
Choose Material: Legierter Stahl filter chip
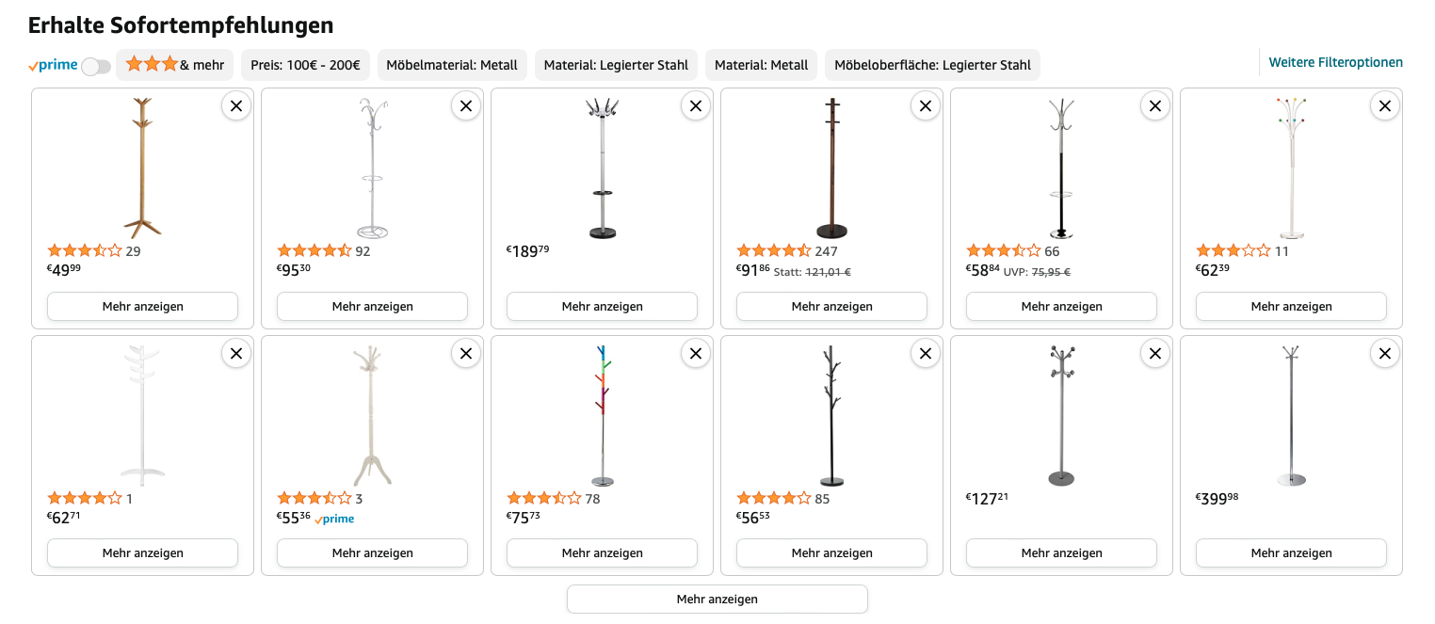click(x=616, y=65)
